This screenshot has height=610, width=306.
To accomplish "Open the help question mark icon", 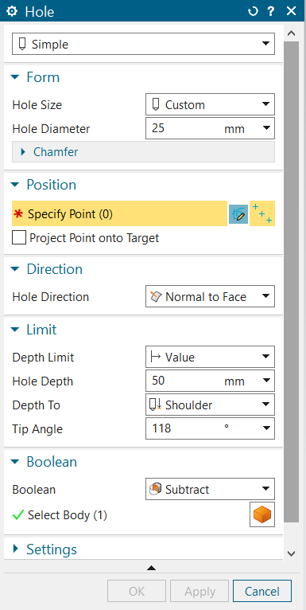I will [272, 11].
